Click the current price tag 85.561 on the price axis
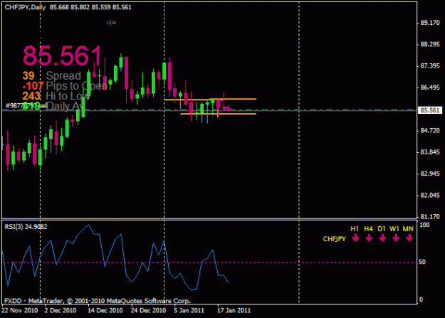This screenshot has height=318, width=445. click(x=430, y=110)
